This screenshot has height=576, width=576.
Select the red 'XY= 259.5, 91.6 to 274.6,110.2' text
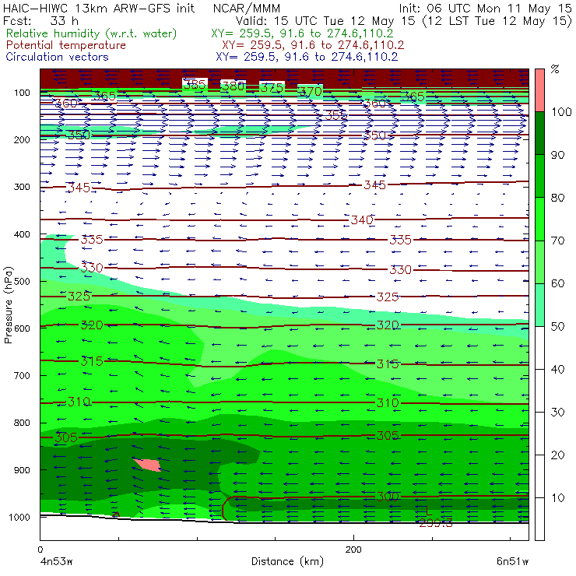point(313,45)
